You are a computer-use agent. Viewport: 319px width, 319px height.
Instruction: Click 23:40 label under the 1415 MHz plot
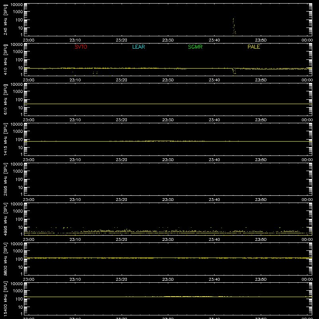(x=214, y=160)
